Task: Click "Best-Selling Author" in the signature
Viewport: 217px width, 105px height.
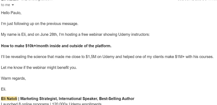Action: (117, 99)
